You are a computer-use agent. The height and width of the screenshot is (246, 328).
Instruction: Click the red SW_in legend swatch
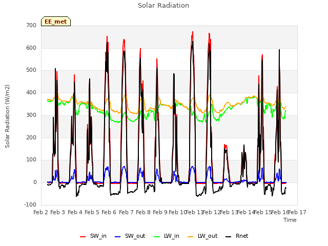(x=83, y=237)
